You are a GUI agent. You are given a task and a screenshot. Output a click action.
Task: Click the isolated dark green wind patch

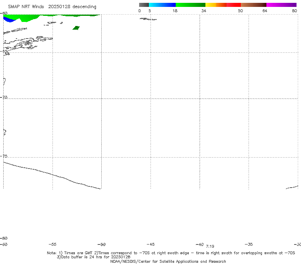(76, 28)
